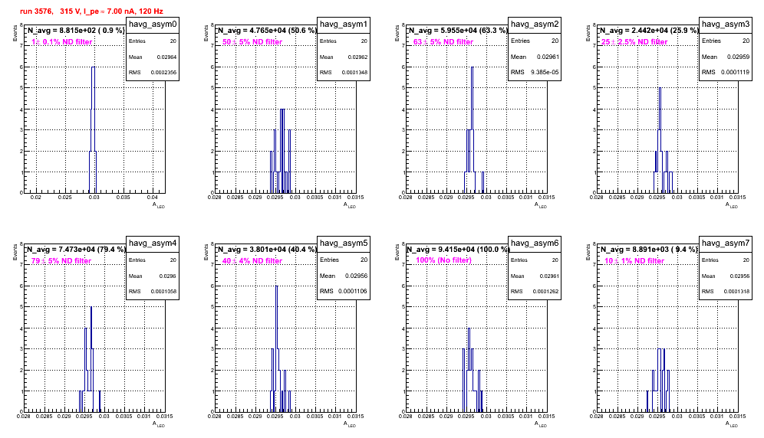The image size is (764, 438).
Task: Pick the magenta '1± 0.1% ND filter' label
Action: (62, 42)
